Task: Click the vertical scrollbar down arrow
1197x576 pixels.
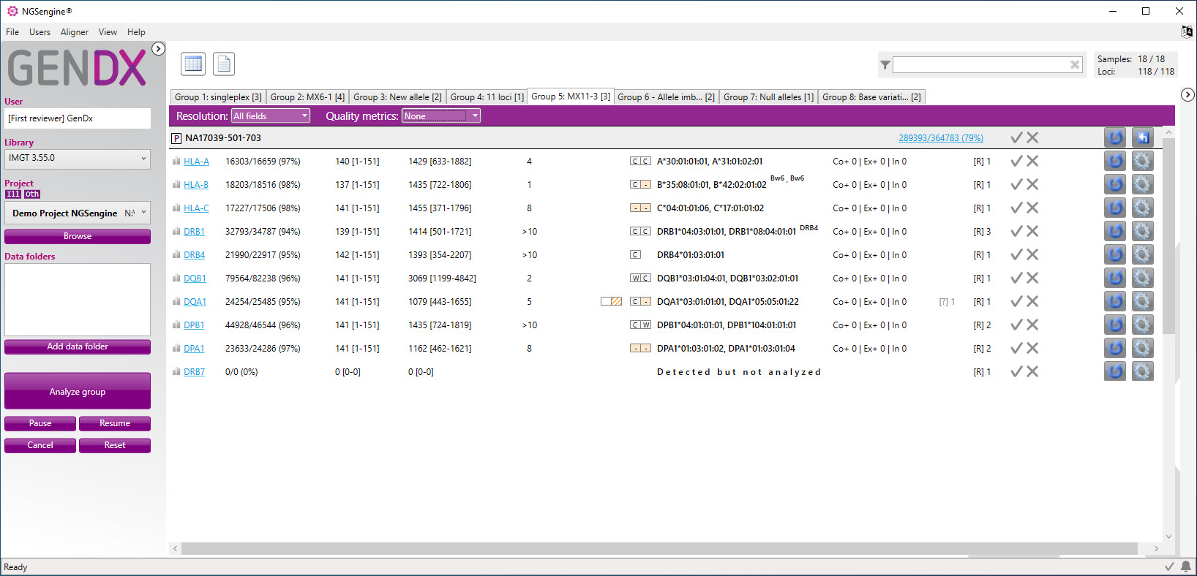Action: point(1168,537)
